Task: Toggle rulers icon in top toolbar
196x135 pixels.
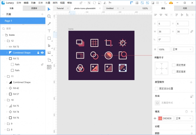Action: point(132,3)
